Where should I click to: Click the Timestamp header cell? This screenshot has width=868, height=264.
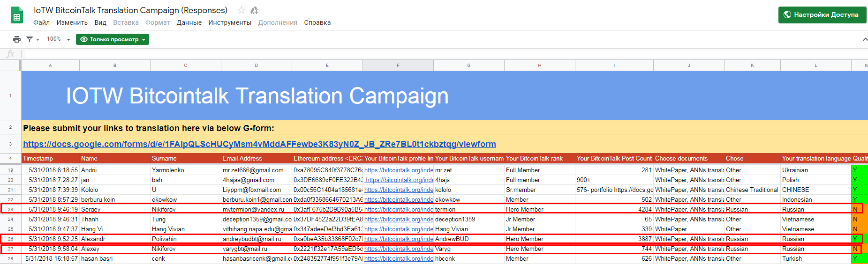[x=50, y=158]
